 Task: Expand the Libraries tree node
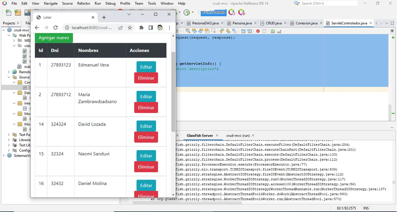tap(9, 140)
